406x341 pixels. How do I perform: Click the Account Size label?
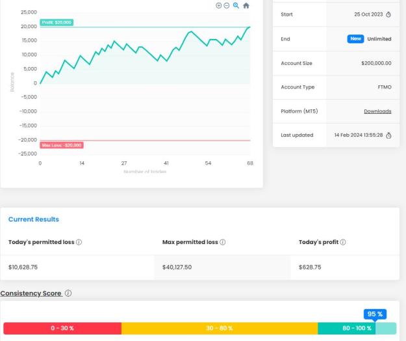coord(296,63)
